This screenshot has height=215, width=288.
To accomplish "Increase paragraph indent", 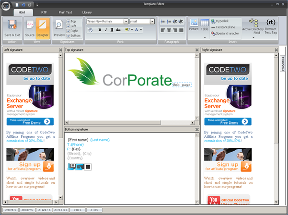I will point(181,21).
